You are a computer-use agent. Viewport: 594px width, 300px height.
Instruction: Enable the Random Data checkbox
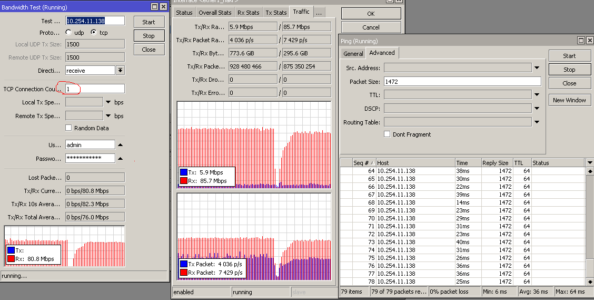coord(68,128)
